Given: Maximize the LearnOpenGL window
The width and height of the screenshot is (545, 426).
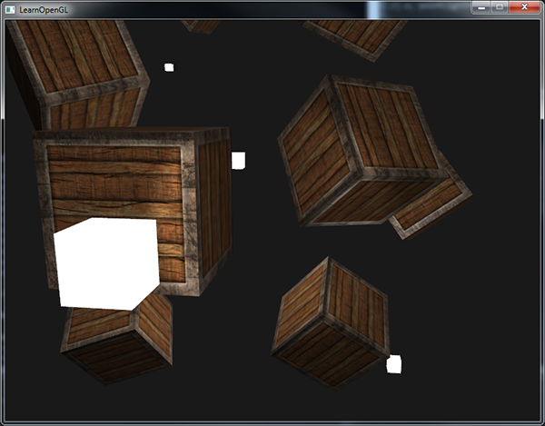Looking at the screenshot, I should (x=504, y=7).
